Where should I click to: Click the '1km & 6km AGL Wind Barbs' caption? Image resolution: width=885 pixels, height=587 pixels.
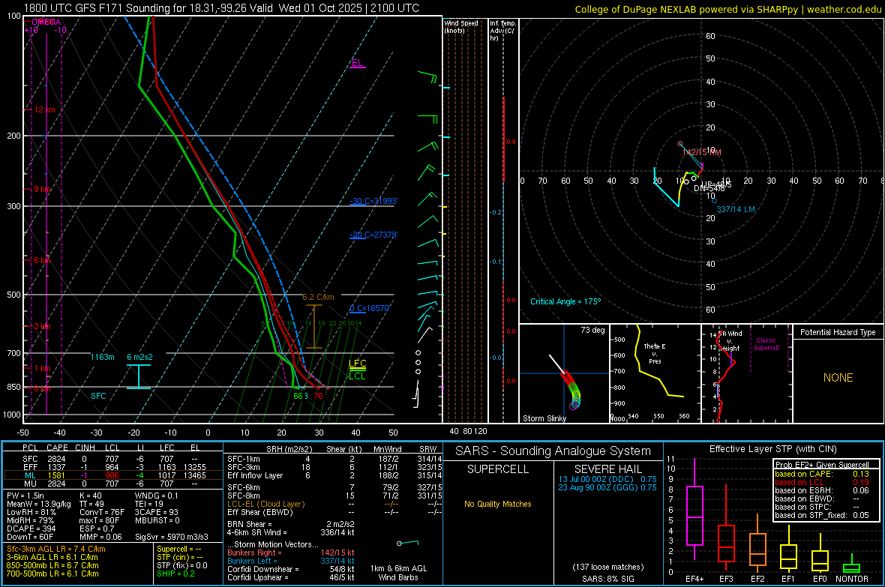pyautogui.click(x=398, y=573)
